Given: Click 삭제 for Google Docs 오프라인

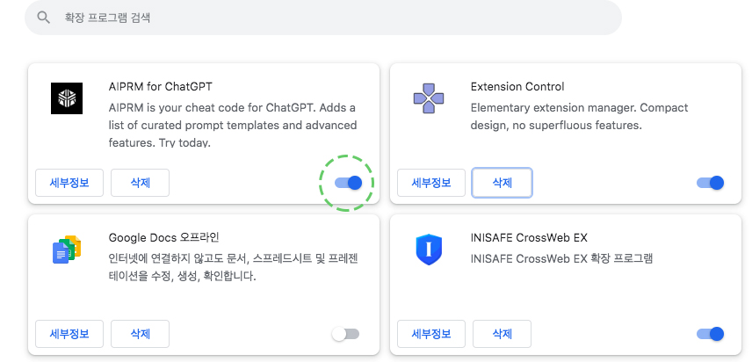Looking at the screenshot, I should [140, 334].
